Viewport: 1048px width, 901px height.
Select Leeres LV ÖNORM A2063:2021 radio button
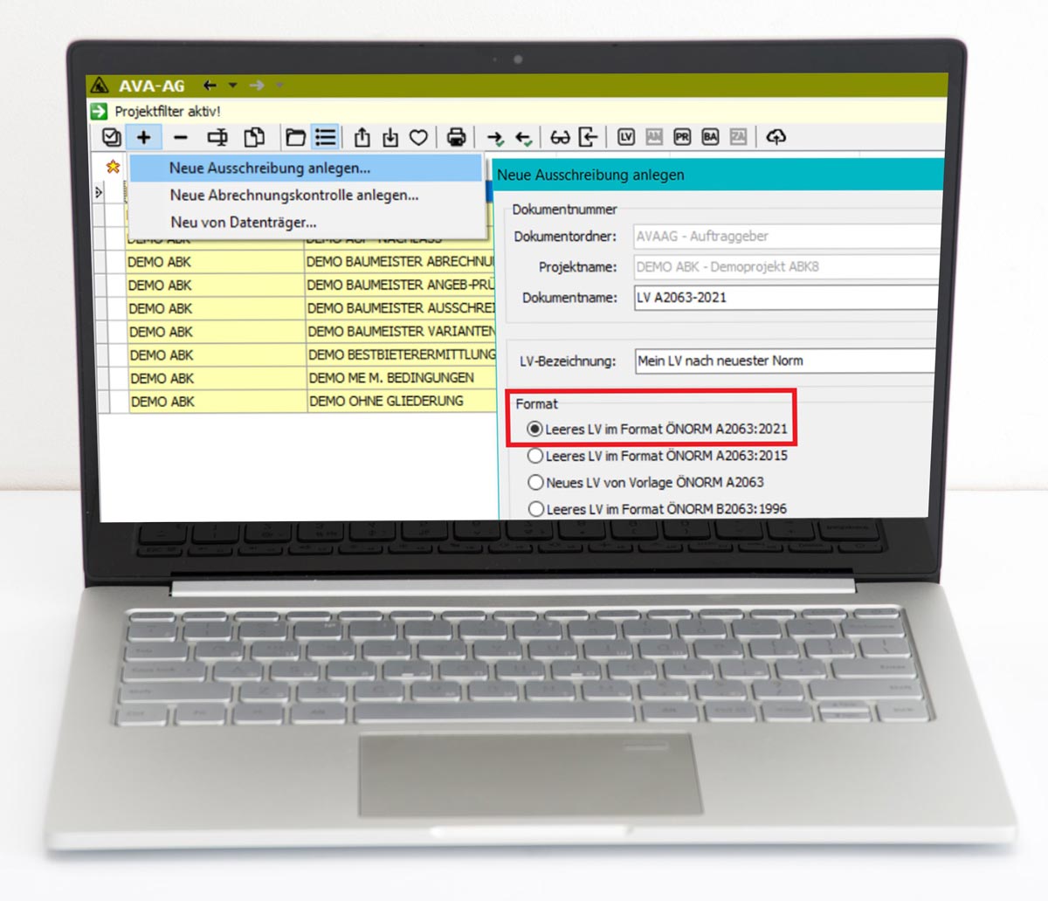tap(534, 429)
